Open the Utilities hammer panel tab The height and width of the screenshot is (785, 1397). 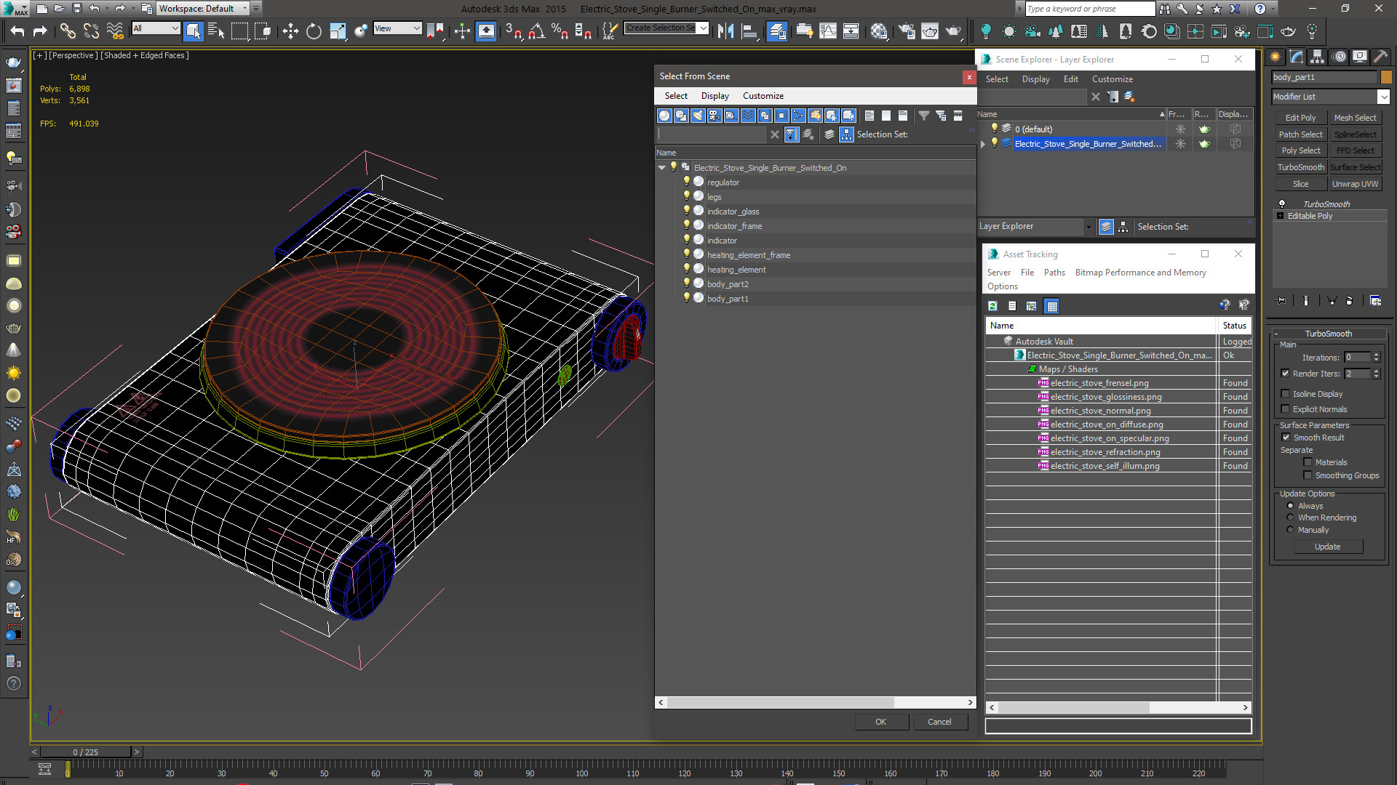point(1380,57)
